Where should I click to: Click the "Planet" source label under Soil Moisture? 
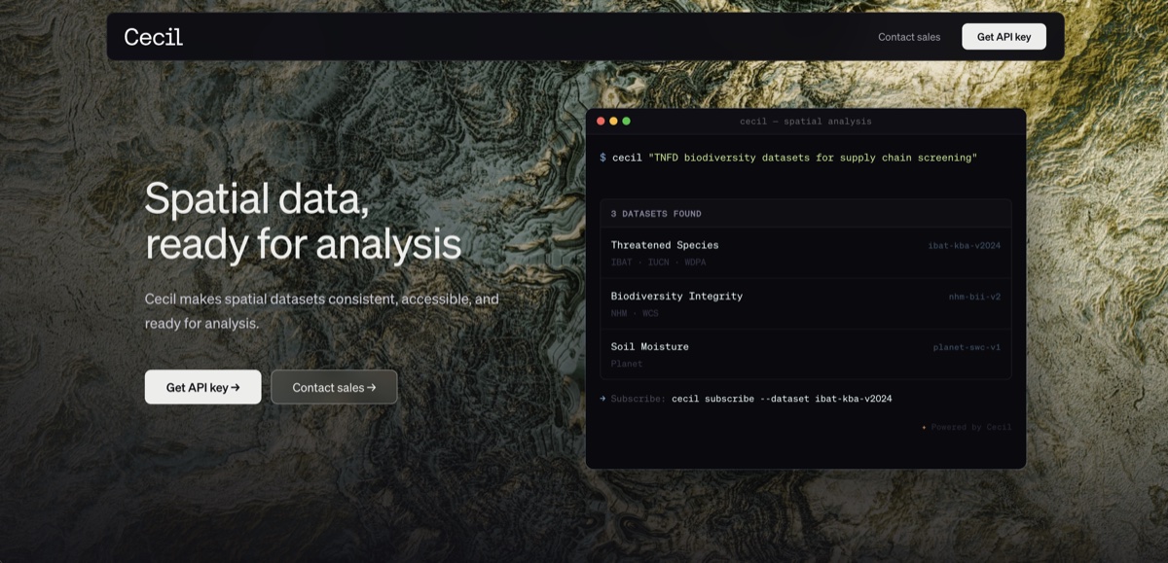click(627, 364)
